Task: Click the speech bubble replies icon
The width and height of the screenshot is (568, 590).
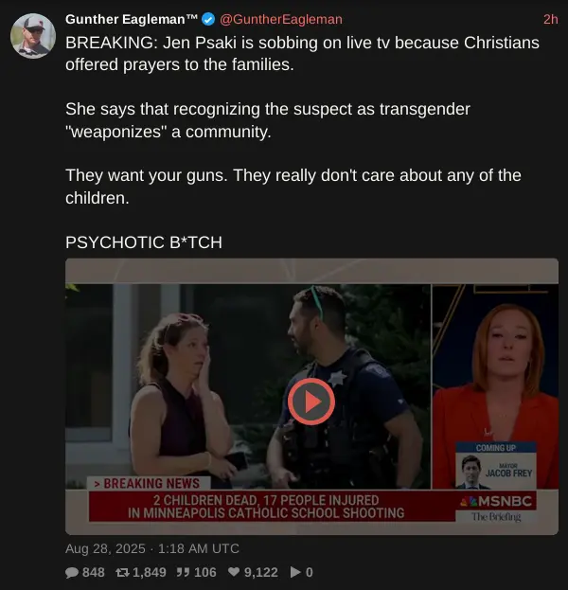Action: [x=72, y=572]
